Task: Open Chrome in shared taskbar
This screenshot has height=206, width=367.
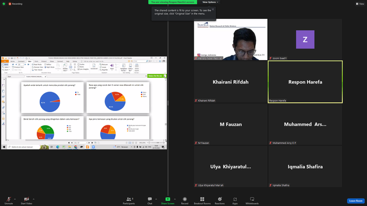Action: [76, 147]
